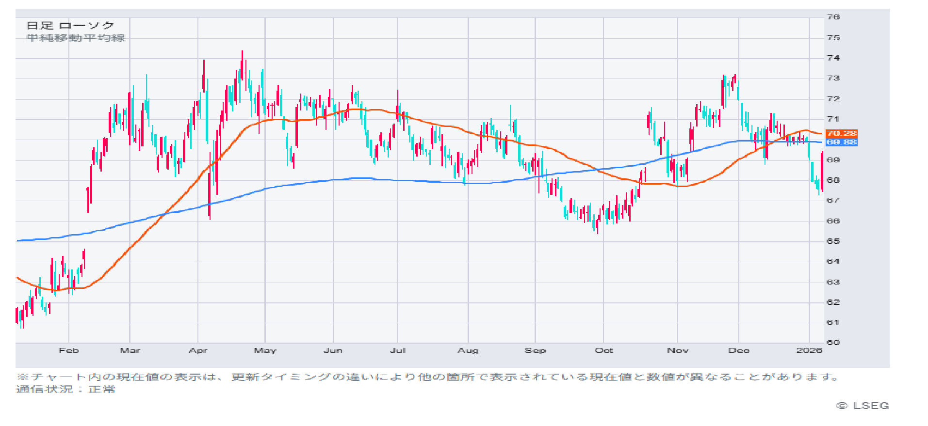Viewport: 928px width, 426px height.
Task: Select the Jul marker on the time axis
Action: coord(398,350)
